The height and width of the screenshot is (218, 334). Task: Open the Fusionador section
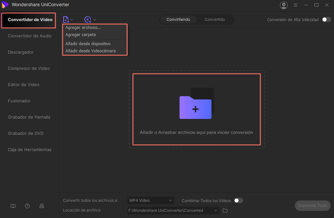coord(19,101)
